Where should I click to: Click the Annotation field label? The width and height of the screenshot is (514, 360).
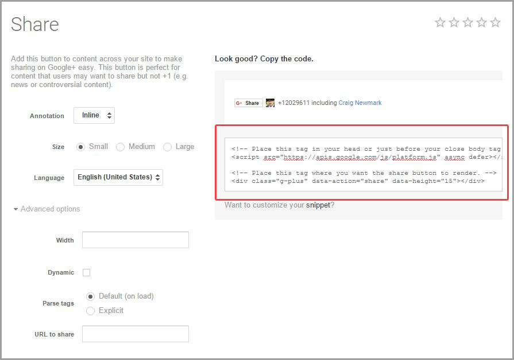(x=47, y=116)
